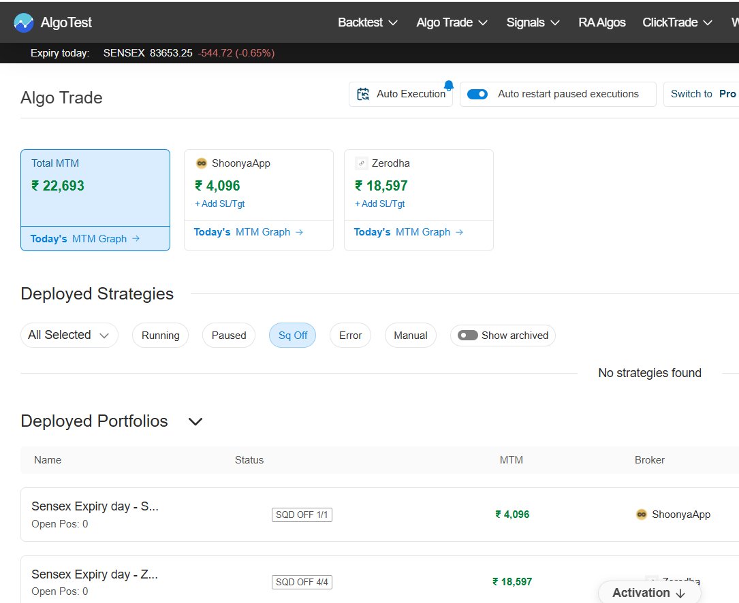The width and height of the screenshot is (739, 603).
Task: Open the RA Algos menu item
Action: 602,22
